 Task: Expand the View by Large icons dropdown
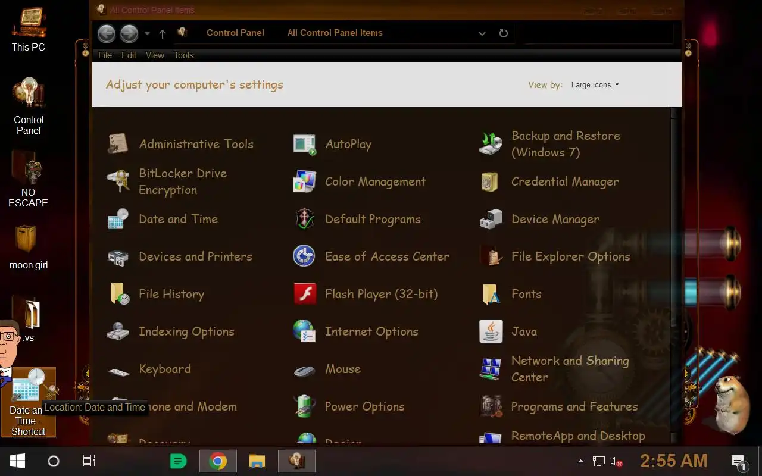(x=595, y=85)
